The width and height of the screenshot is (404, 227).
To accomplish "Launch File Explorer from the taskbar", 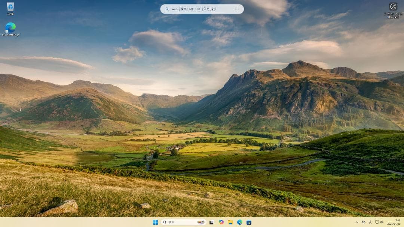I will [230, 222].
